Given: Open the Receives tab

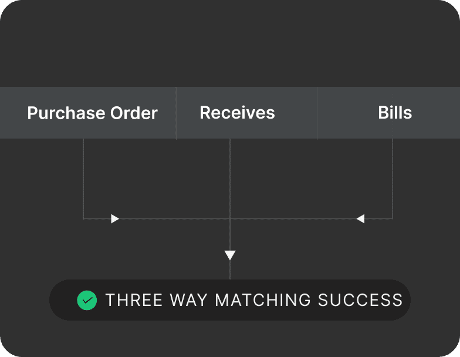Looking at the screenshot, I should coord(237,113).
